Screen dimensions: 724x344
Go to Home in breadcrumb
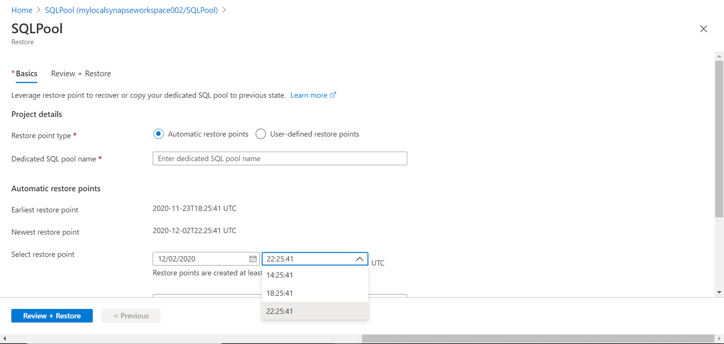[22, 10]
